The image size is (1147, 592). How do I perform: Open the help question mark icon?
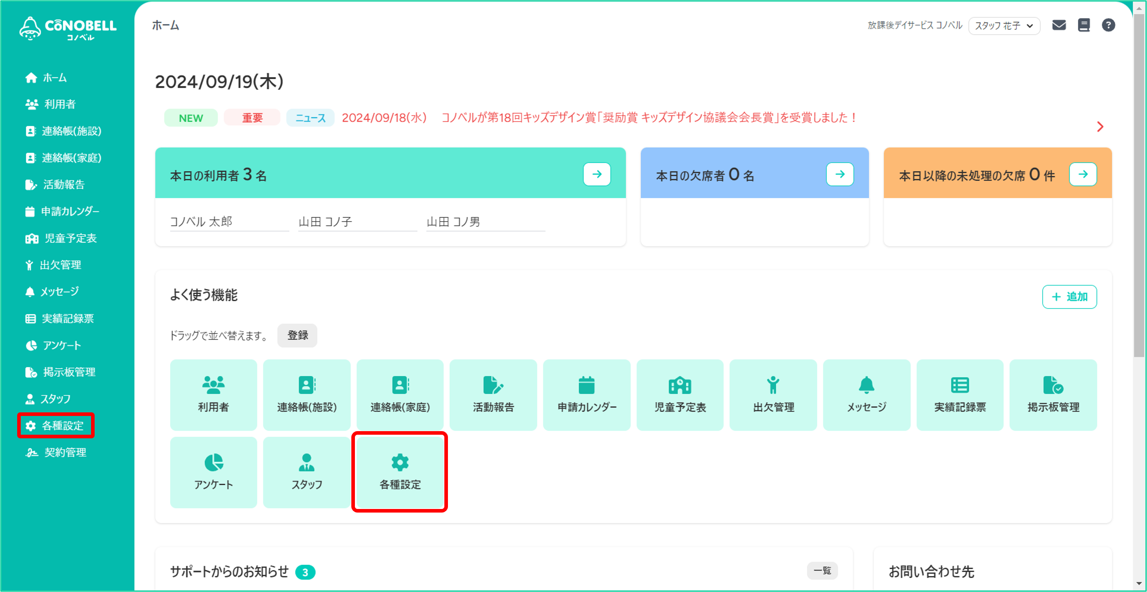pos(1108,26)
